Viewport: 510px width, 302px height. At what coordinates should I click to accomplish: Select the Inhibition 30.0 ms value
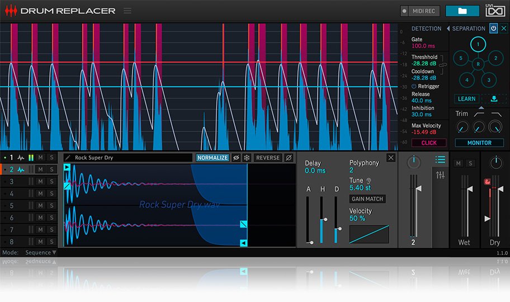click(422, 115)
